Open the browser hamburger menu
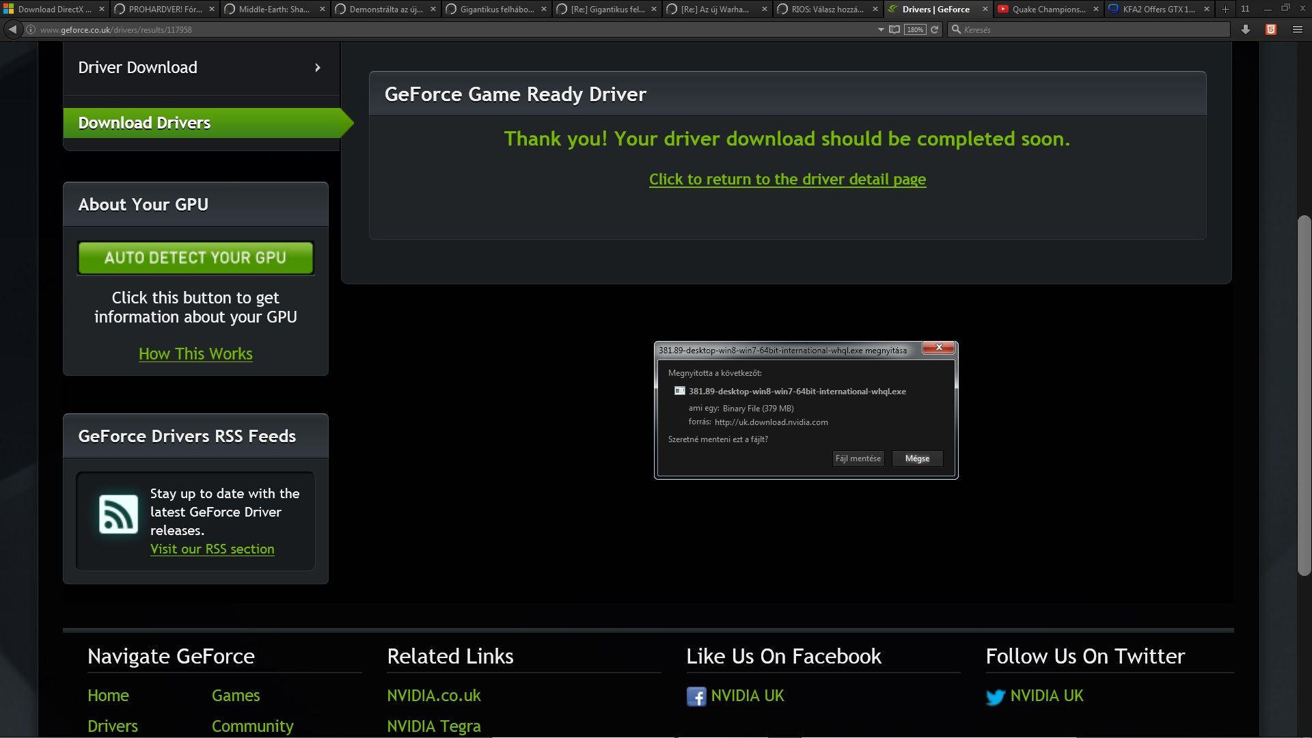This screenshot has height=738, width=1312. click(x=1297, y=29)
